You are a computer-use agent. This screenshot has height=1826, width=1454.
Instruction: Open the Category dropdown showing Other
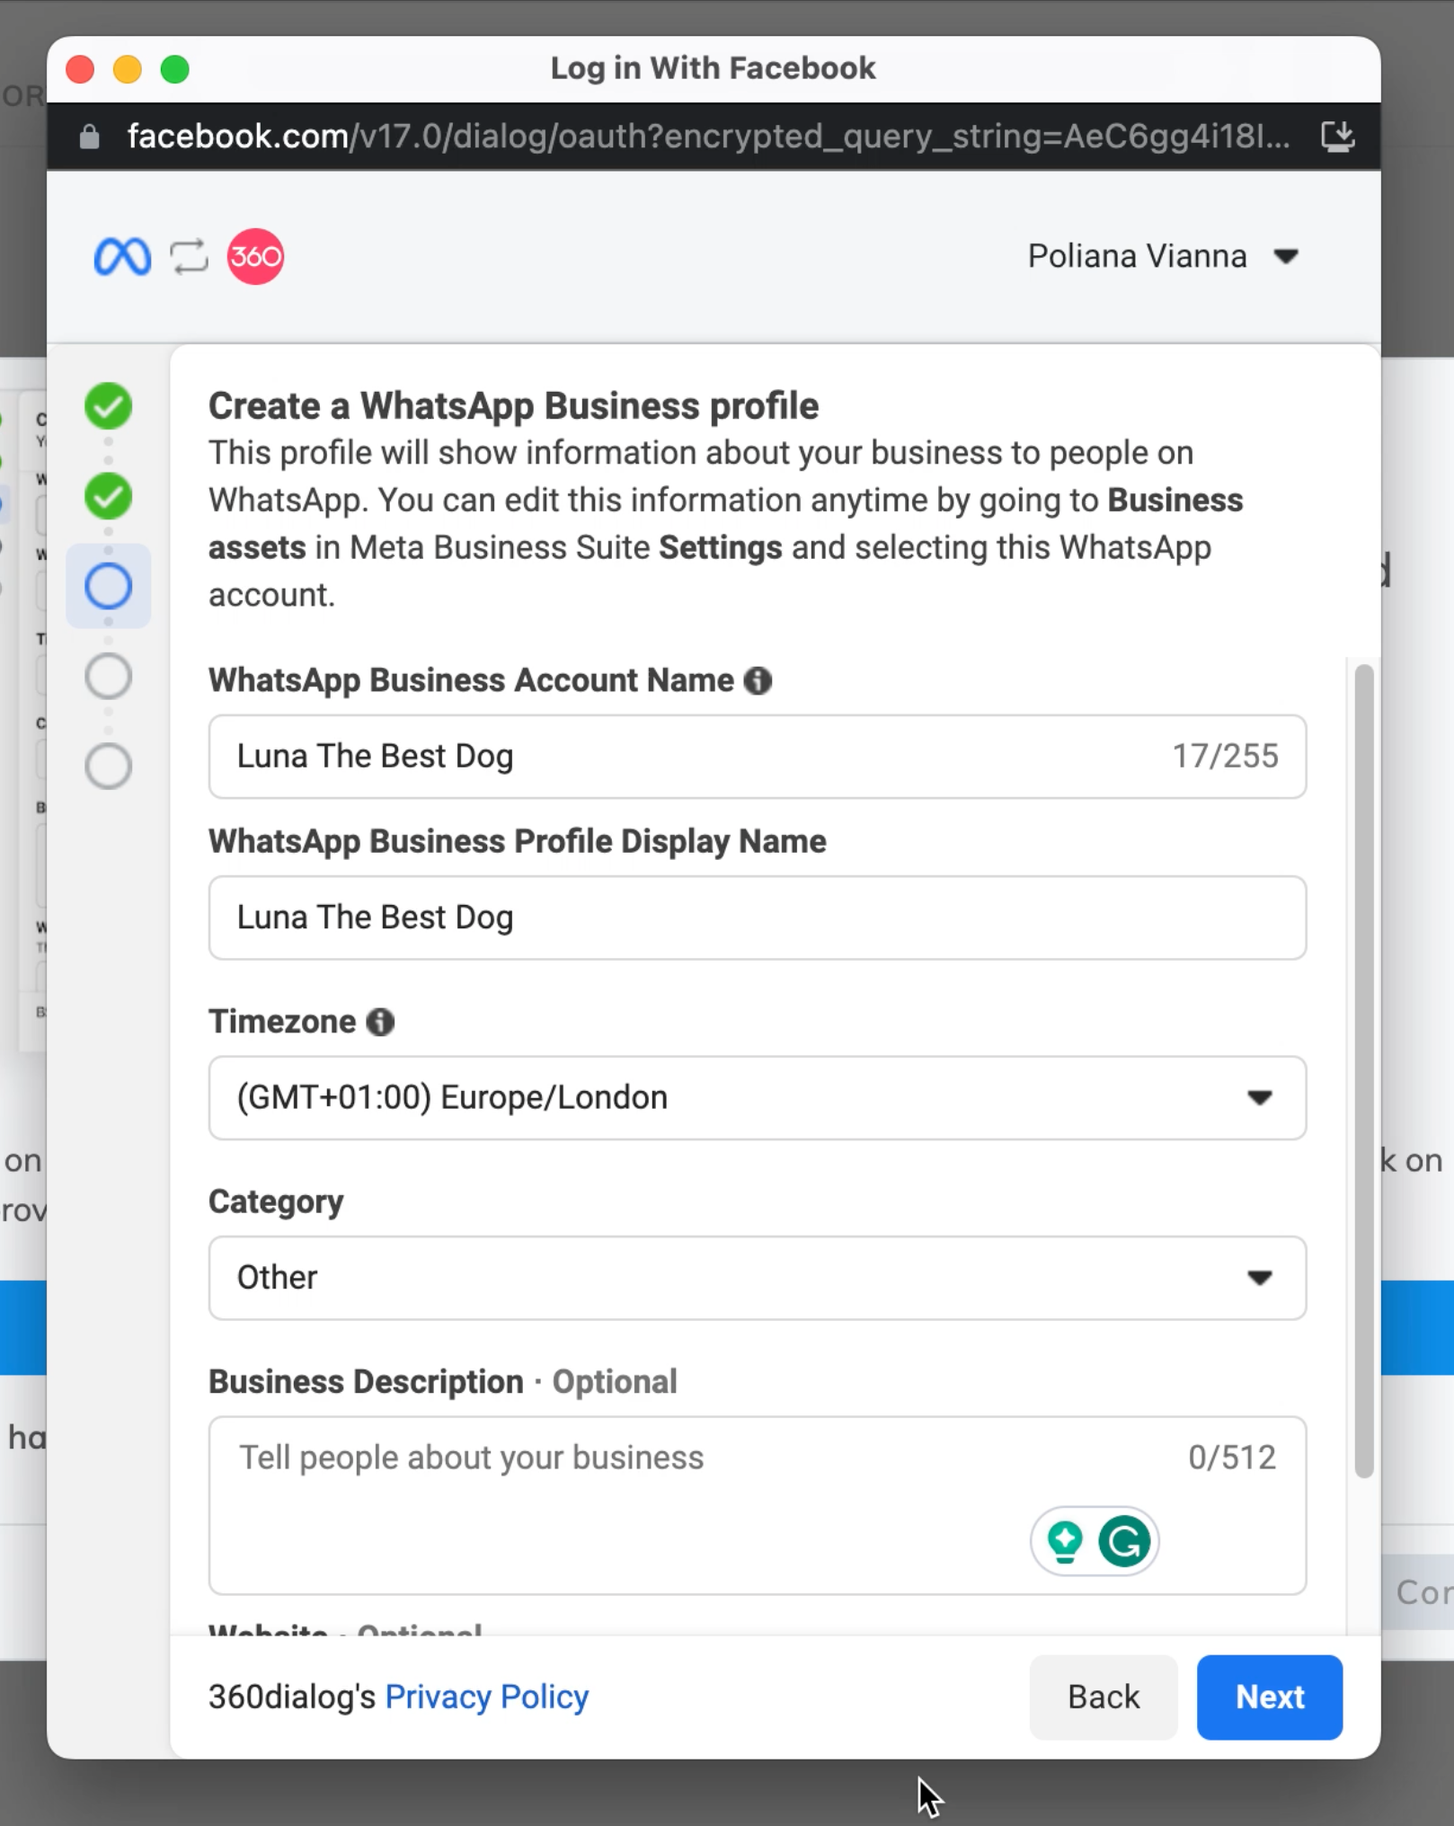pyautogui.click(x=757, y=1278)
